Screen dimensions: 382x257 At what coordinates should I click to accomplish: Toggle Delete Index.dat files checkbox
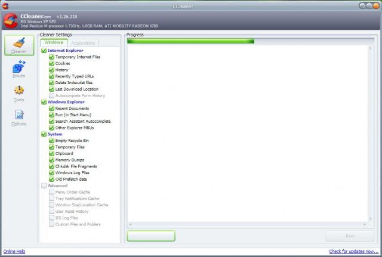(x=51, y=83)
